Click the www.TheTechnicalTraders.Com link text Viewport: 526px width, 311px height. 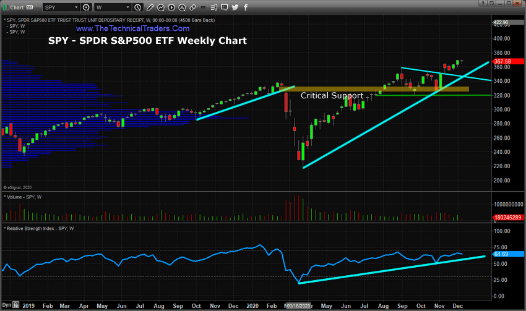(x=133, y=28)
